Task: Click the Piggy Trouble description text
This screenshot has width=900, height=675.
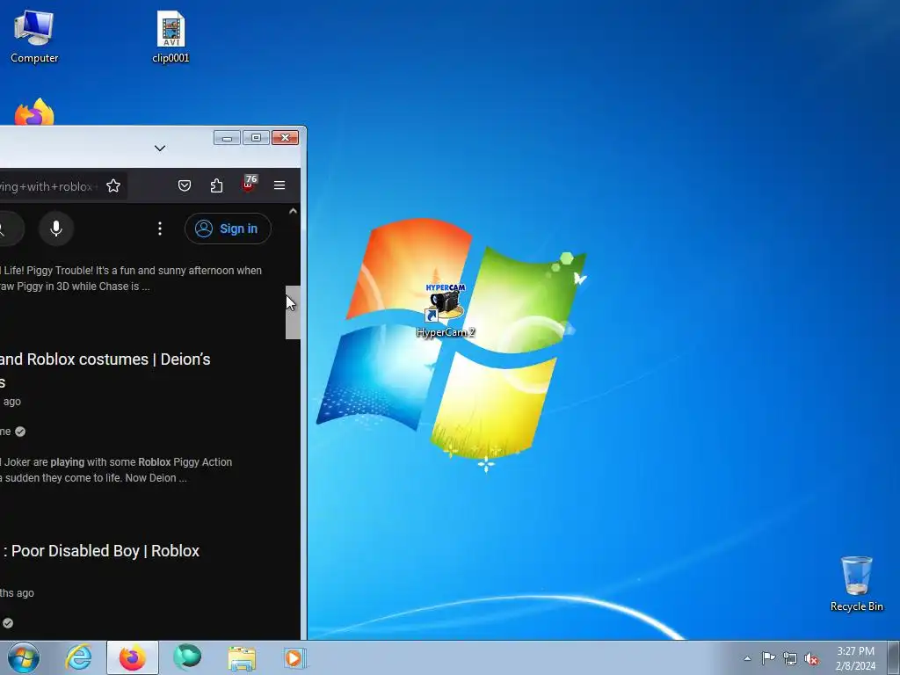Action: pos(131,279)
